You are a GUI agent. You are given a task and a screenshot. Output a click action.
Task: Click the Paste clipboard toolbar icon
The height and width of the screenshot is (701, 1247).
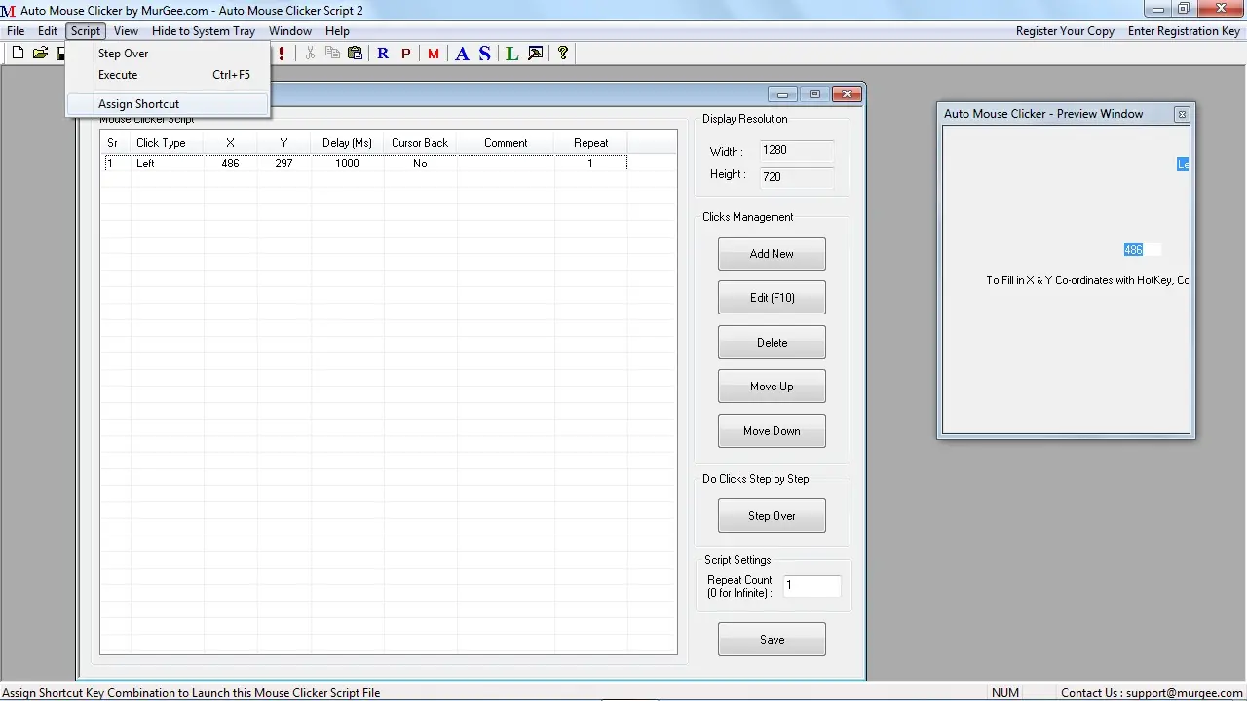[x=355, y=54]
